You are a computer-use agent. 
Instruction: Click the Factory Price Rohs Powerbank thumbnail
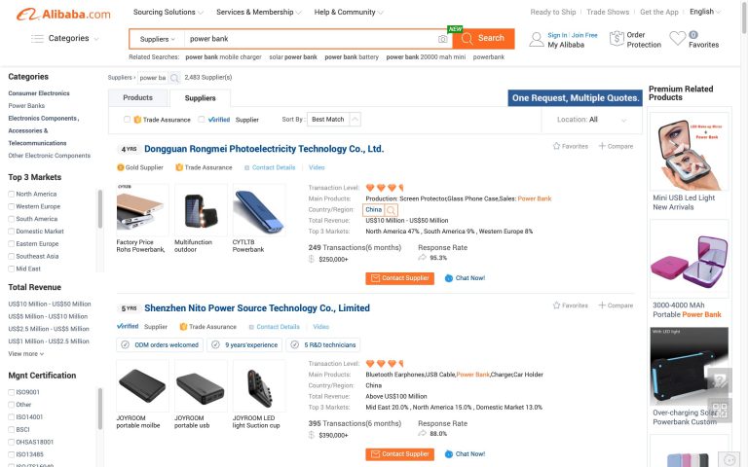[142, 209]
